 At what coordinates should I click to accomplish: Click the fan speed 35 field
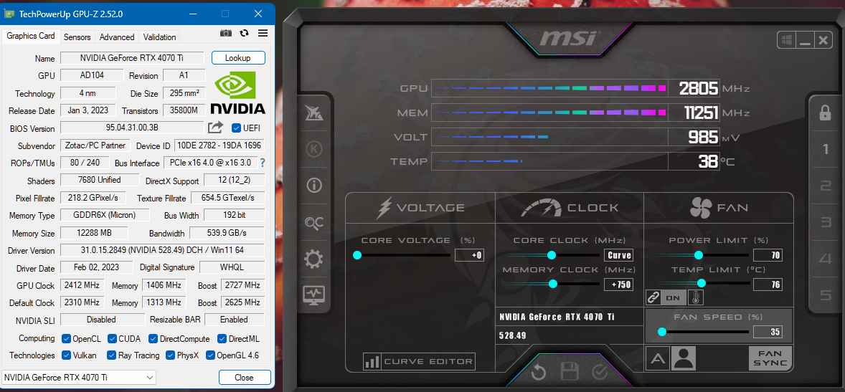pyautogui.click(x=768, y=332)
